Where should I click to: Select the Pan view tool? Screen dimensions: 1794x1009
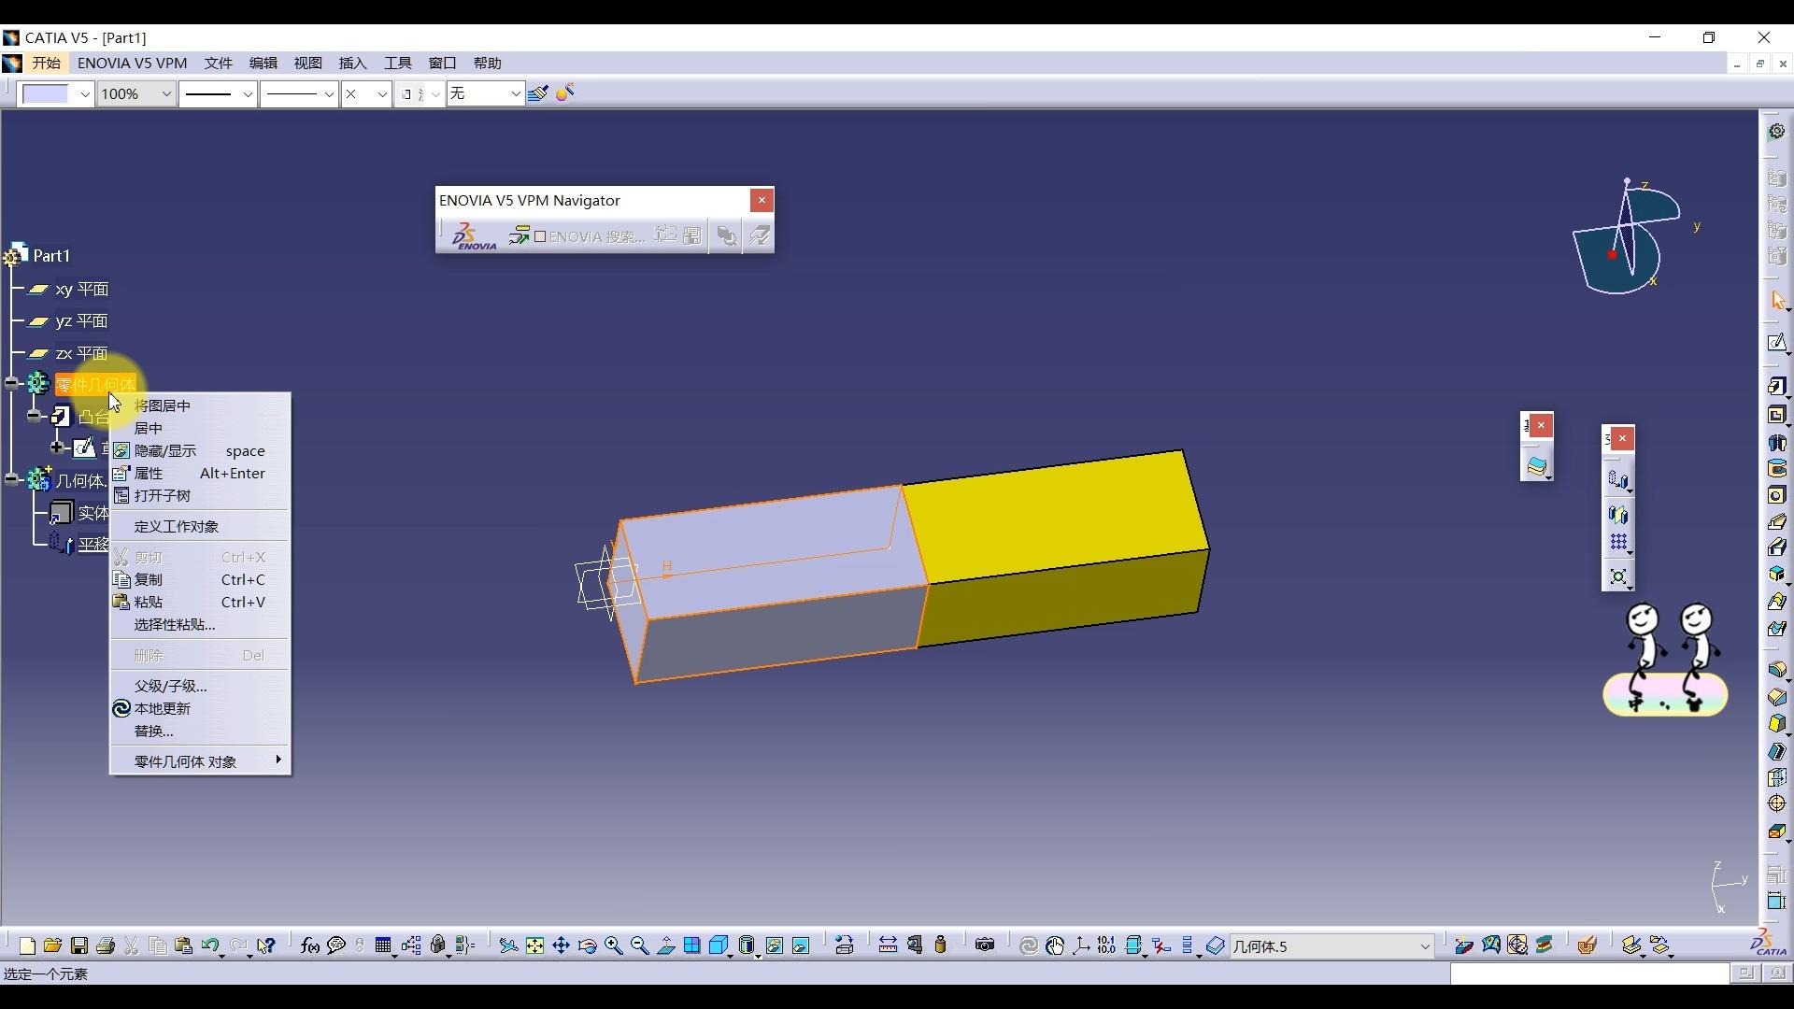click(x=561, y=945)
